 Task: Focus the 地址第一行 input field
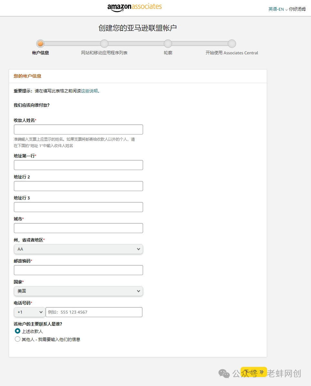78,165
